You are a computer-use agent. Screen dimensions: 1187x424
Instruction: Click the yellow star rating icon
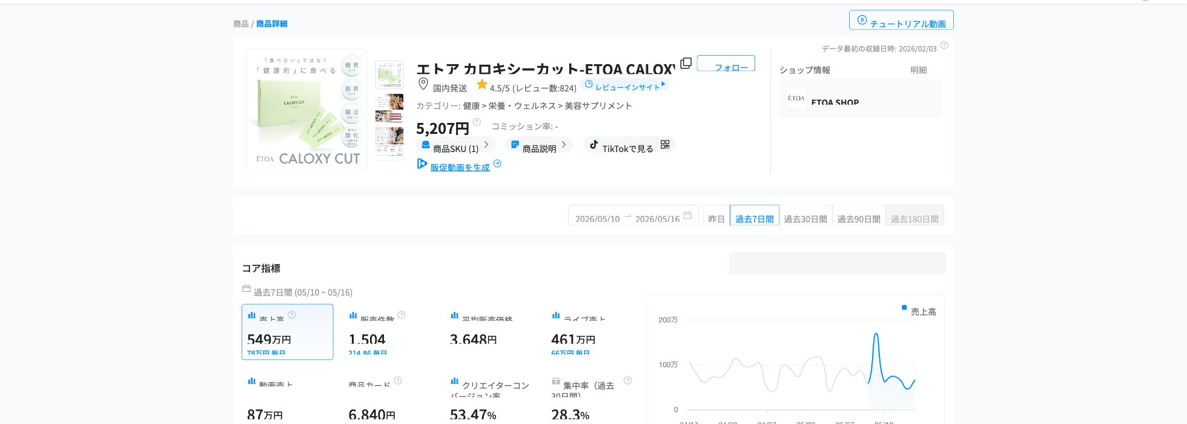click(x=482, y=84)
